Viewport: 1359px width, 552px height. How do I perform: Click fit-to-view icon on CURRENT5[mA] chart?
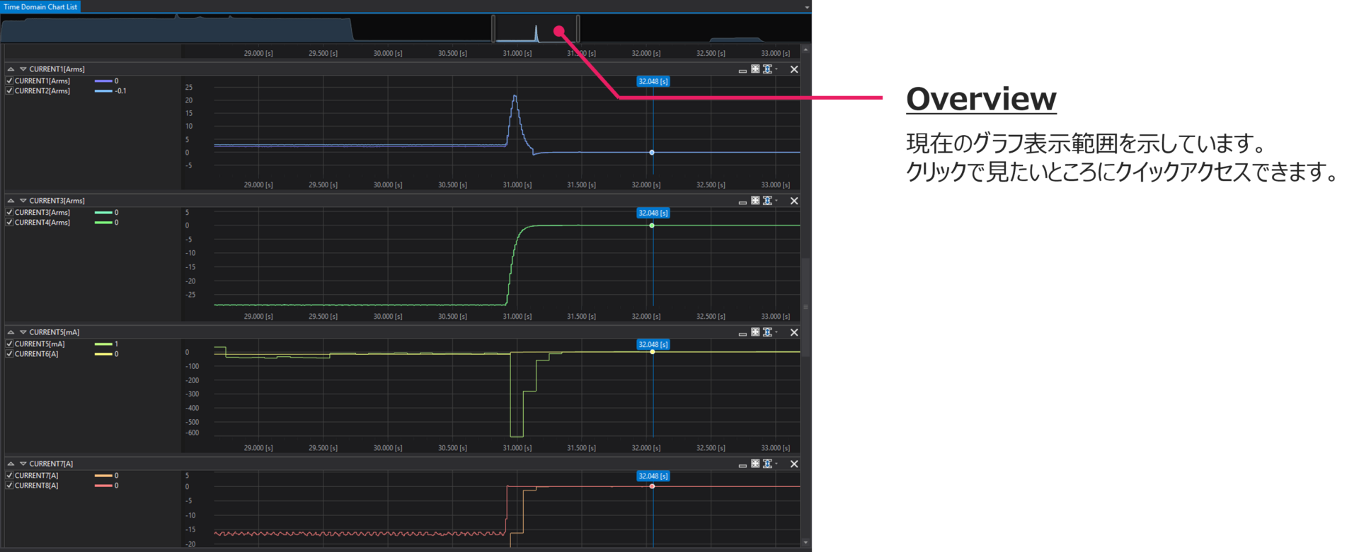(x=755, y=332)
